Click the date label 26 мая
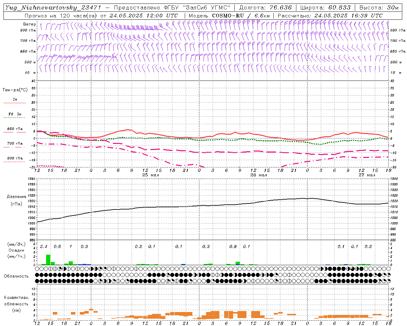 [259, 175]
